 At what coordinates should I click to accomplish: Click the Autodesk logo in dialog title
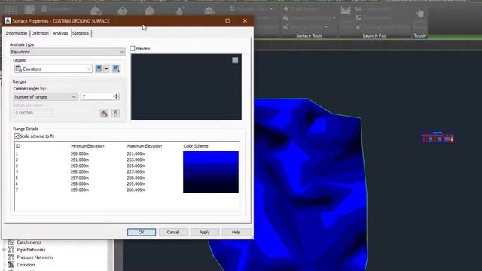tap(8, 21)
